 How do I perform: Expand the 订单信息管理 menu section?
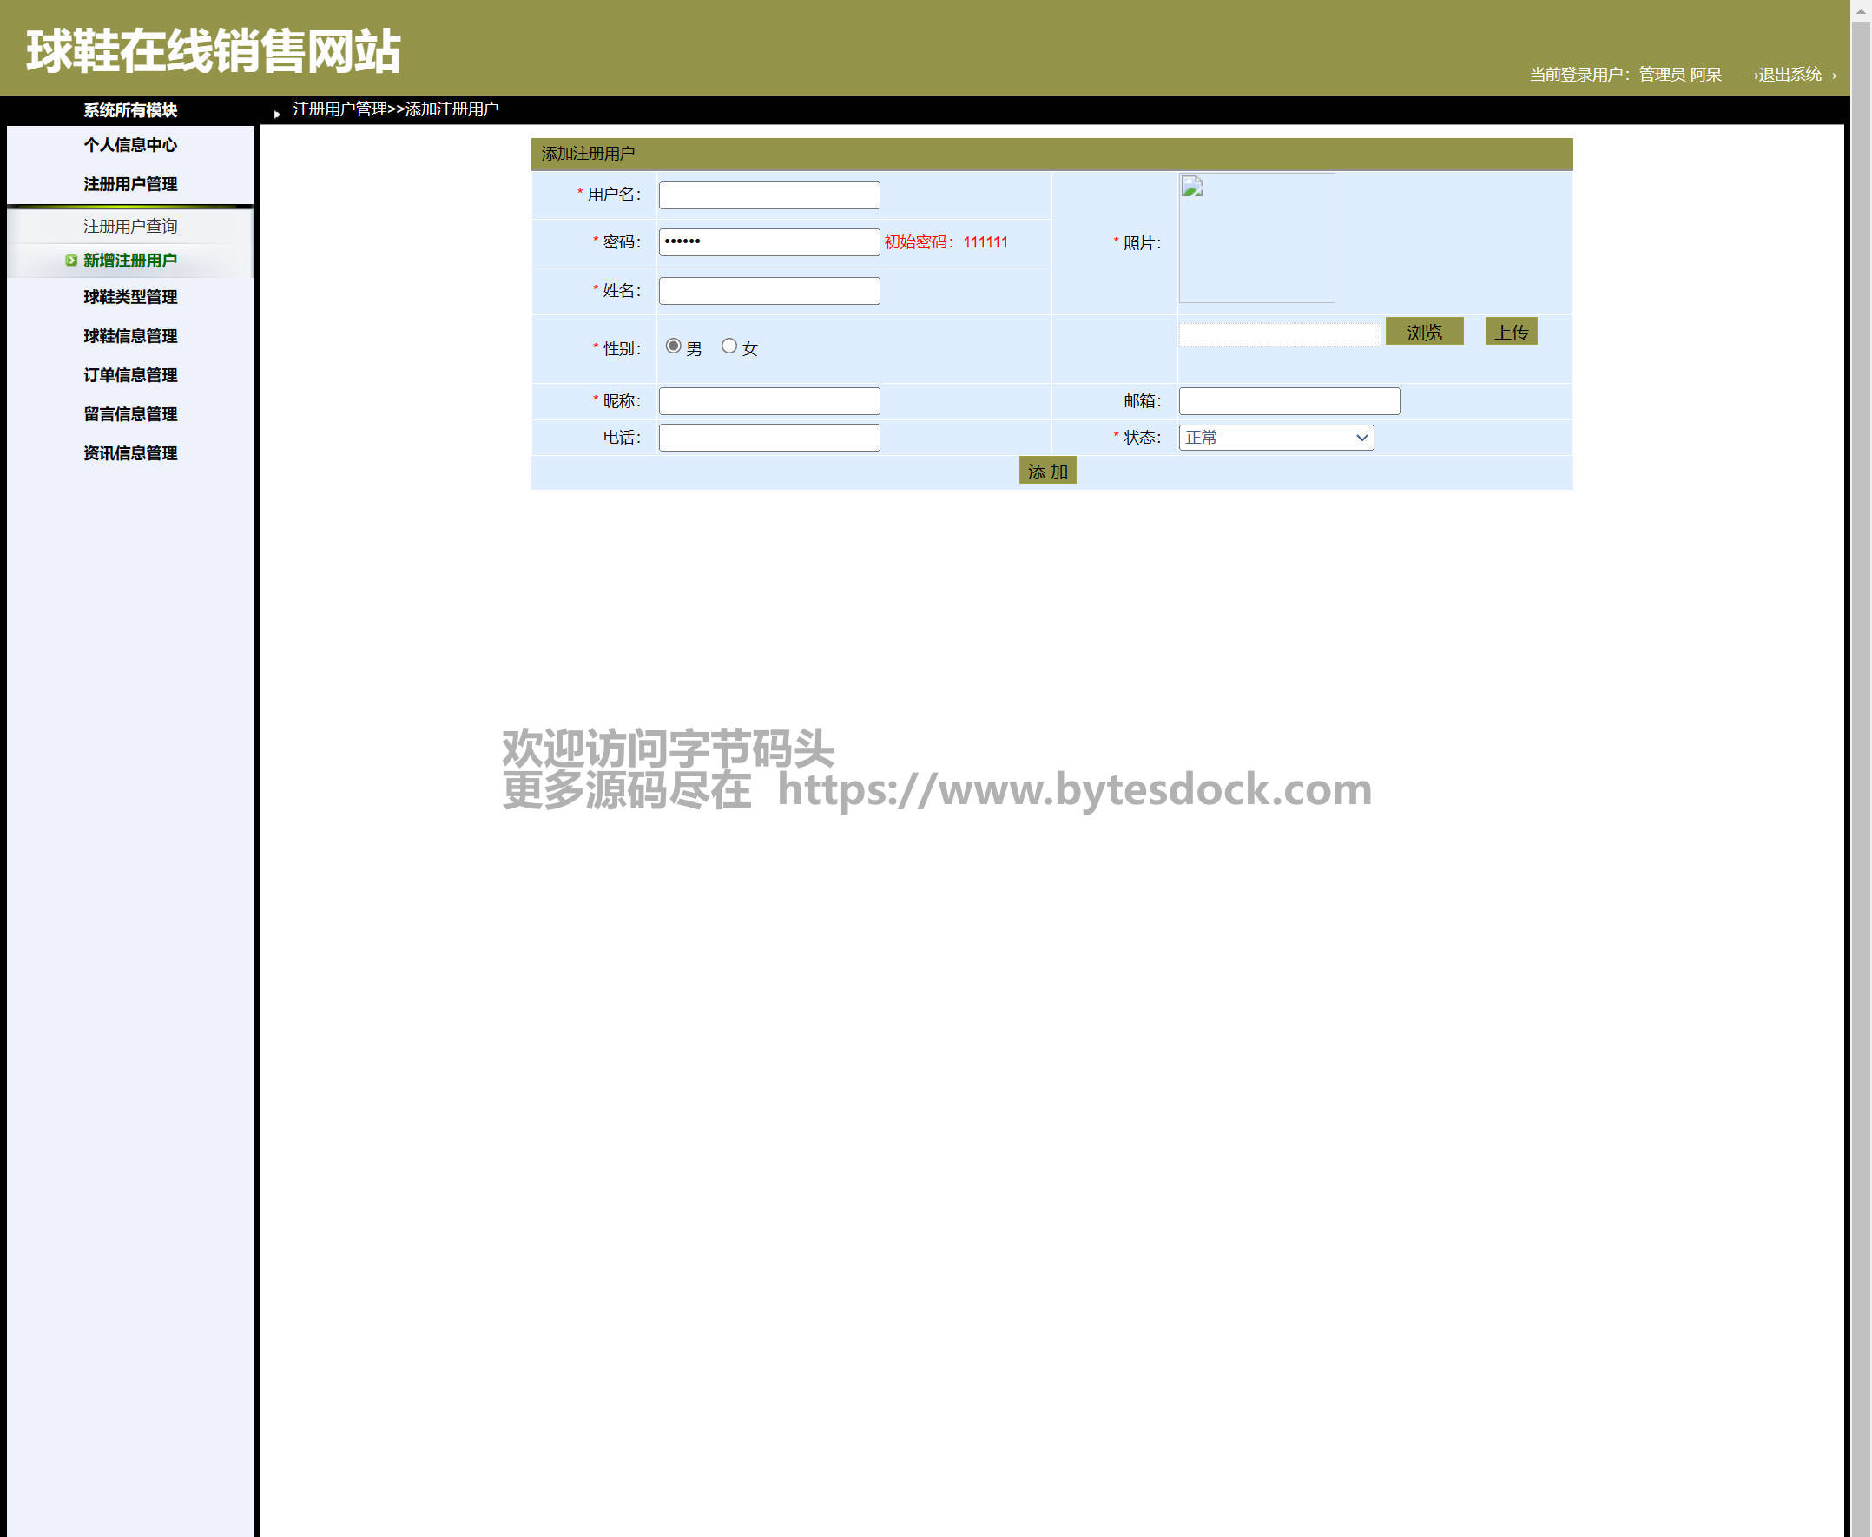pos(130,375)
